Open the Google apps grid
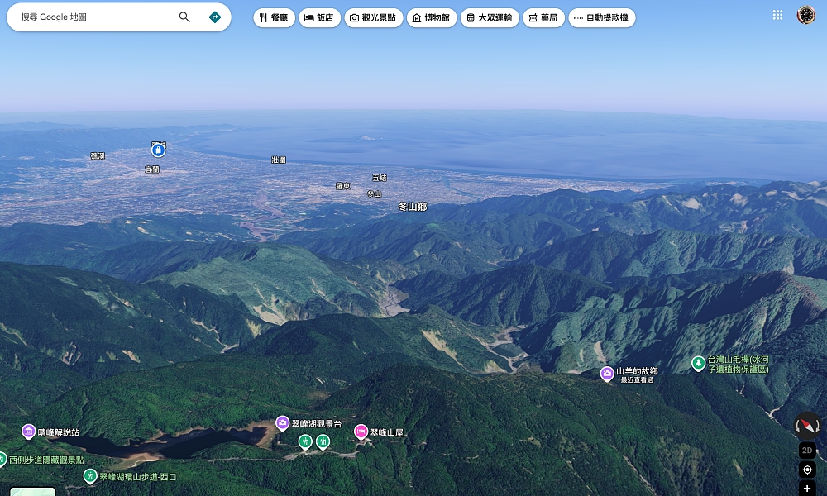This screenshot has width=827, height=496. [x=777, y=15]
